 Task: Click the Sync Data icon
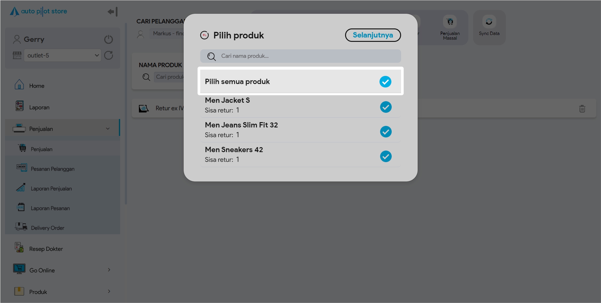(x=489, y=22)
